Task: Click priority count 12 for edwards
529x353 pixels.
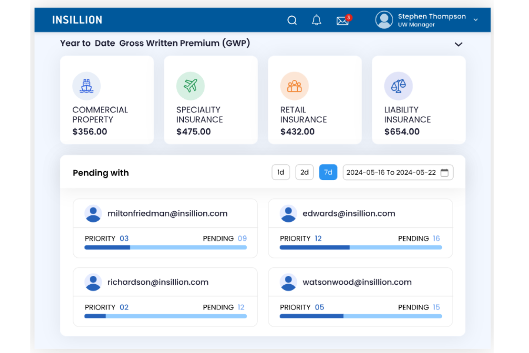Action: (318, 239)
